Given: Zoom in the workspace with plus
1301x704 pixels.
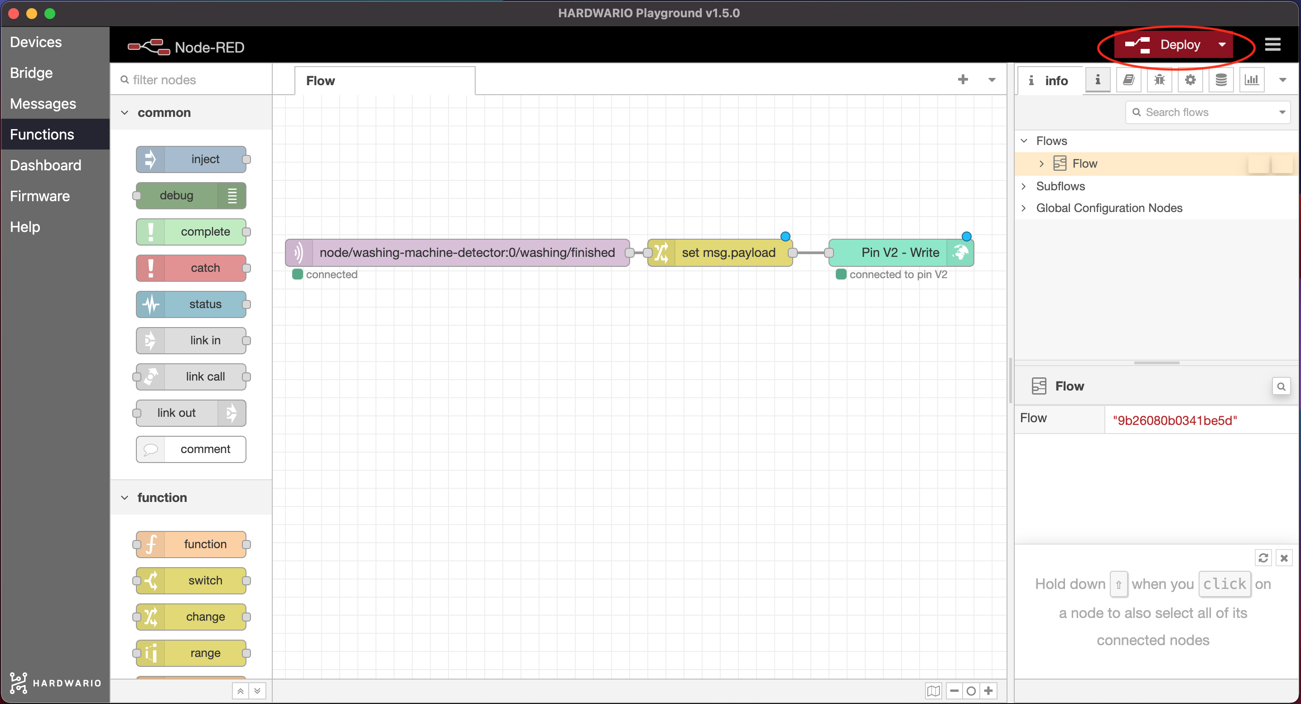Looking at the screenshot, I should point(988,691).
